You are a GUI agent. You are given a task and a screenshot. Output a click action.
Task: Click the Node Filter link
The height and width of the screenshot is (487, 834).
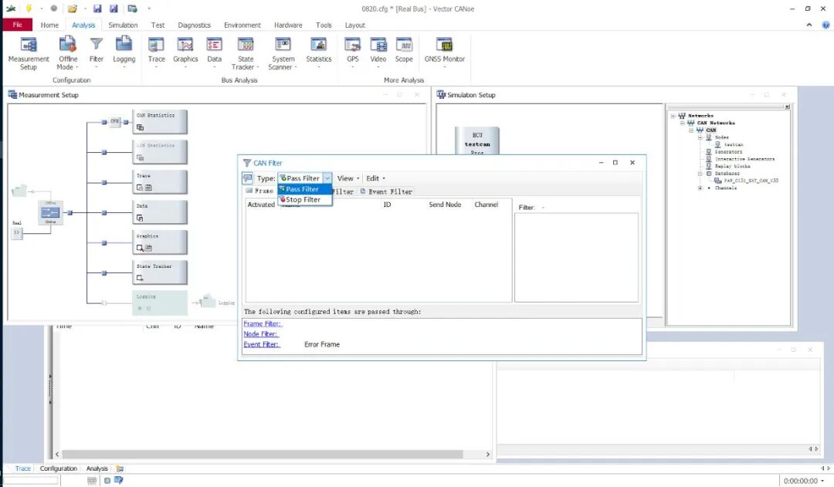(x=262, y=334)
